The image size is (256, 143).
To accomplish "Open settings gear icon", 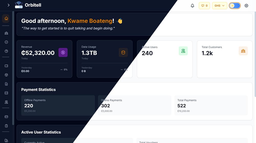I will (246, 6).
